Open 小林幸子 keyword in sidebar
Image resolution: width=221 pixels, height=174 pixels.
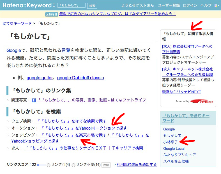click(171, 142)
